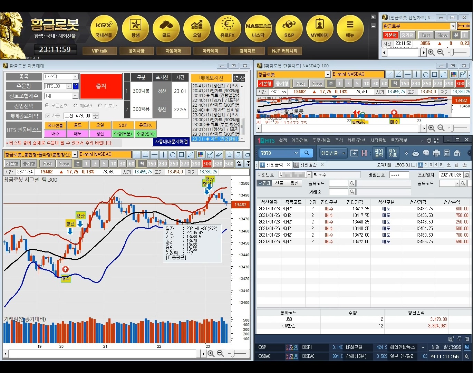Open calendar picker next to 조회일자
Viewport: 473px width, 373px height.
tap(466, 175)
